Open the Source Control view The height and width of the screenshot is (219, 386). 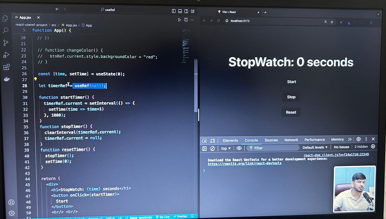coord(5,43)
